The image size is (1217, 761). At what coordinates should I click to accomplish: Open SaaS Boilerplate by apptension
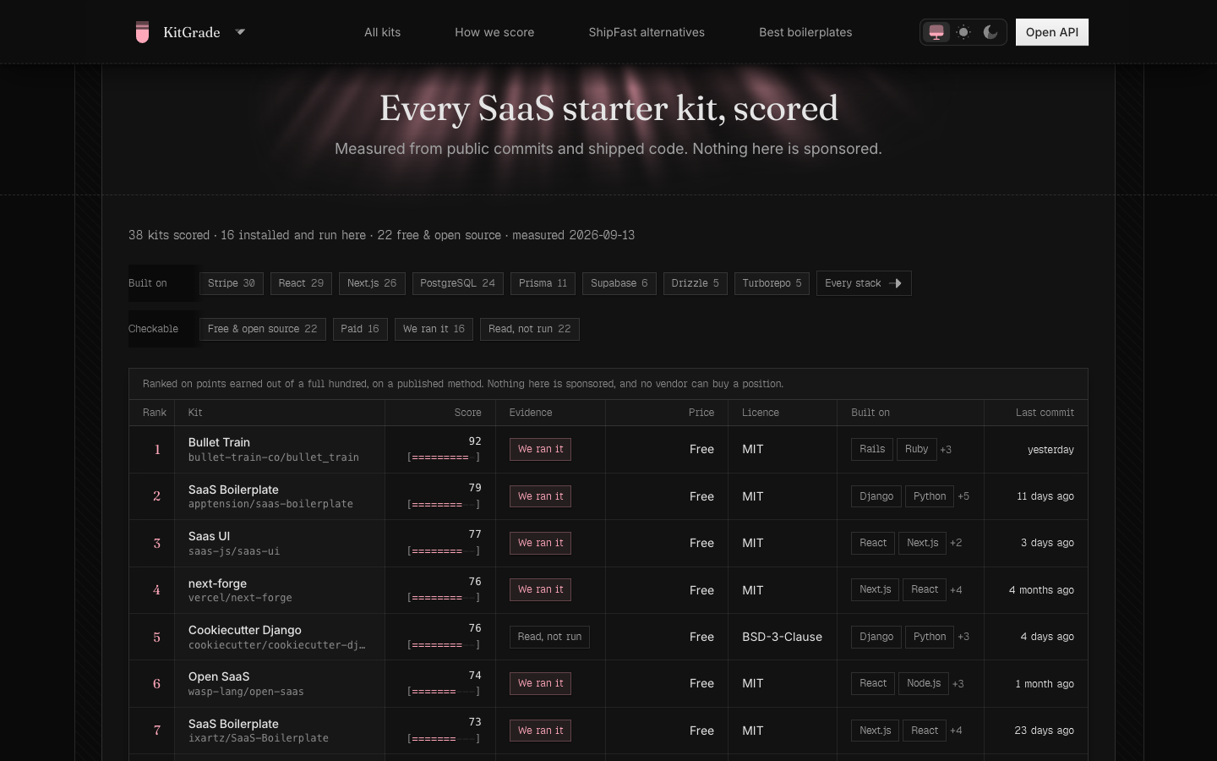tap(233, 490)
